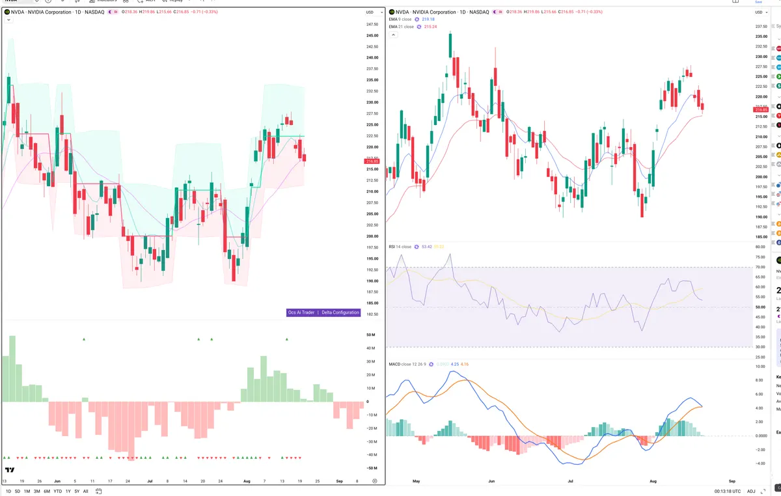Select the 1D range tab

(x=8, y=491)
